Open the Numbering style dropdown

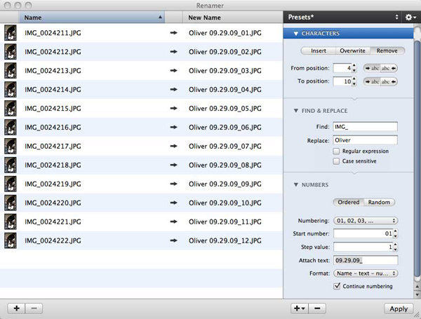point(366,220)
